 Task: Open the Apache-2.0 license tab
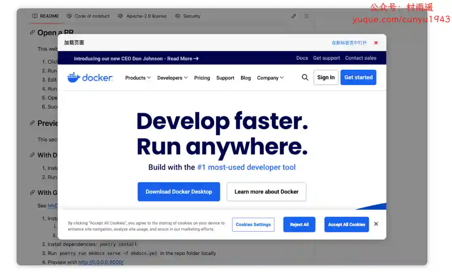pos(142,16)
